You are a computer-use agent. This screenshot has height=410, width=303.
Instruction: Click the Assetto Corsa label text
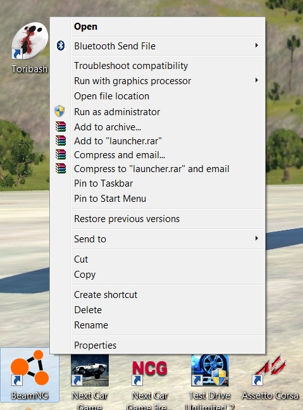[x=270, y=395]
